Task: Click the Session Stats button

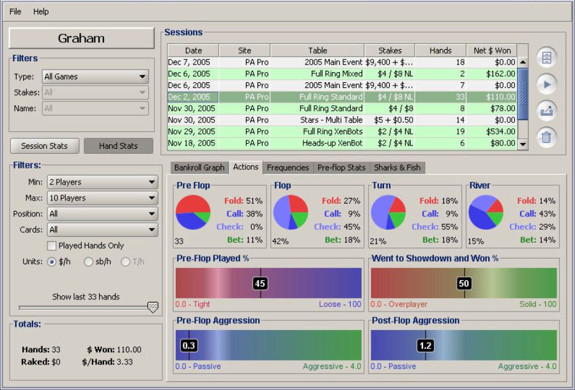Action: [x=45, y=146]
